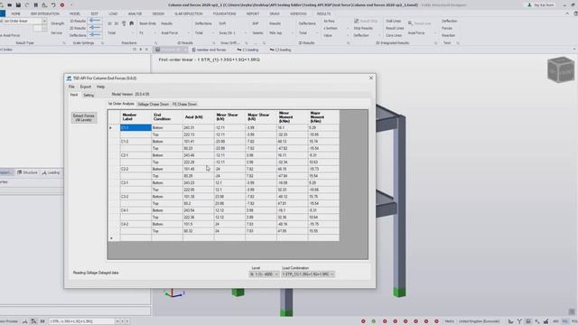Viewport: 578px width, 325px height.
Task: Click the Member Label column header
Action: [135, 116]
